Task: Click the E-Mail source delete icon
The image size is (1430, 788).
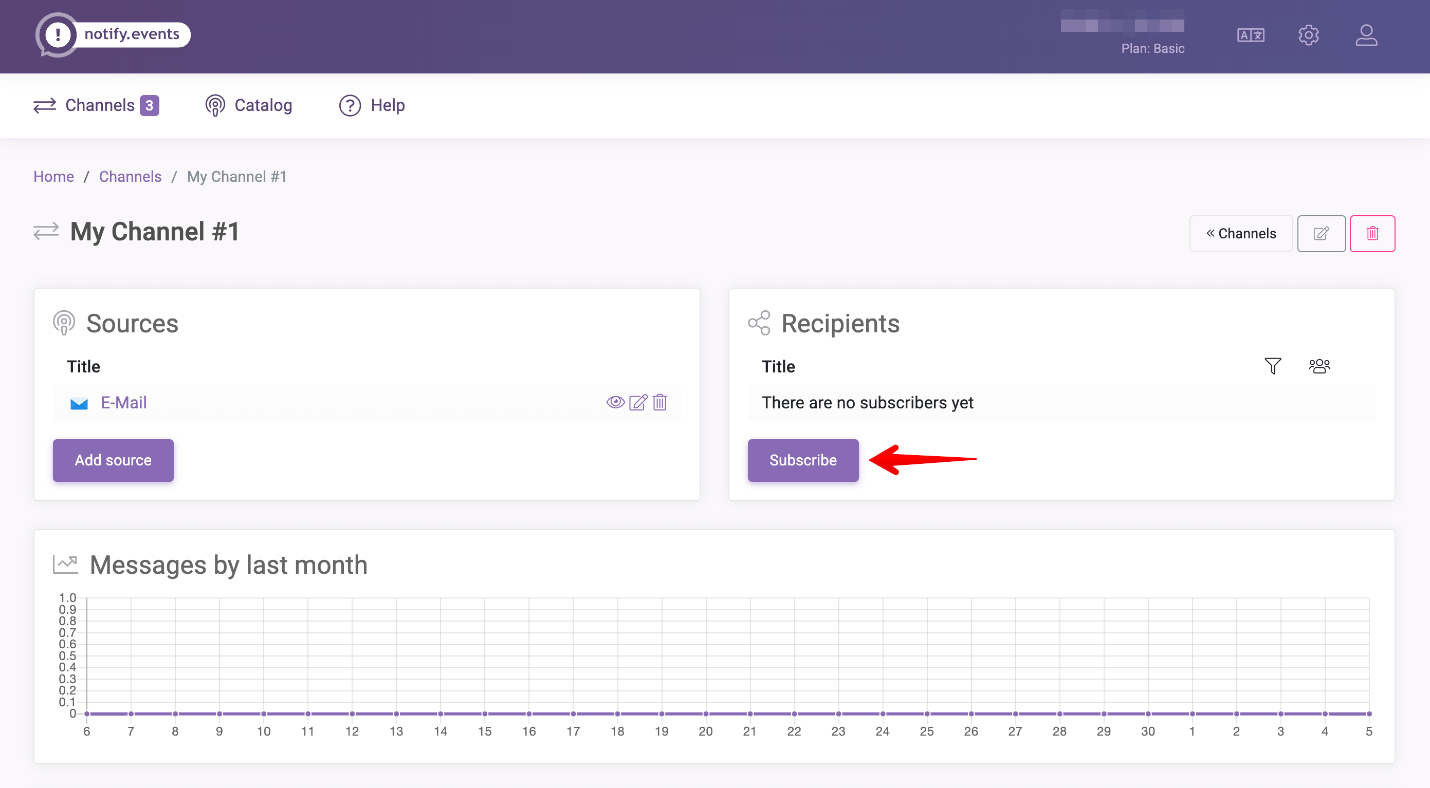Action: click(659, 401)
